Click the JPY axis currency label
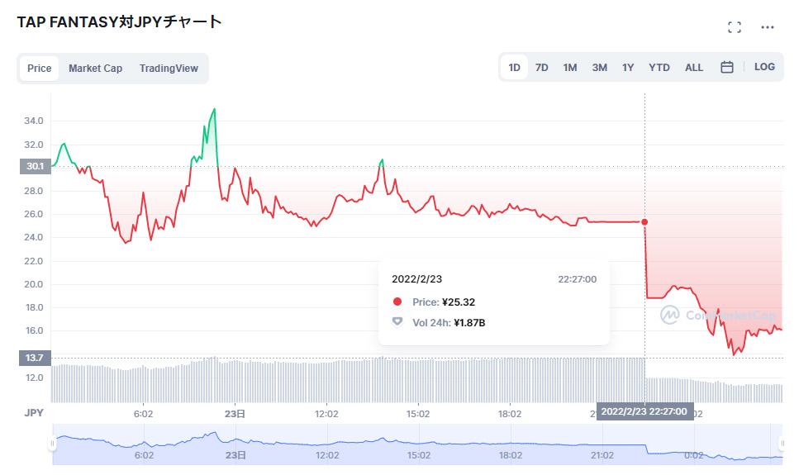This screenshot has height=475, width=799. point(34,413)
